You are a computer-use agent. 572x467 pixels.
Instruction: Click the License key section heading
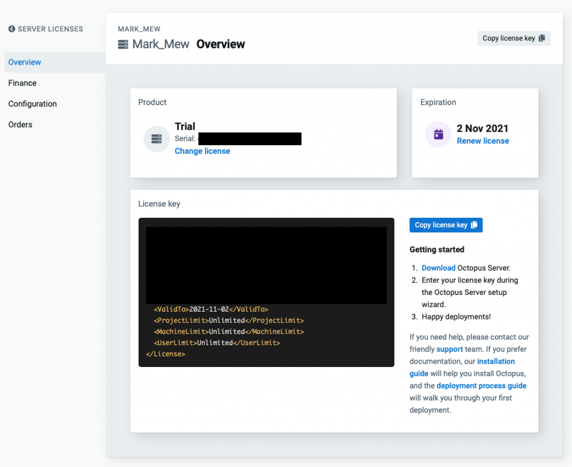point(159,204)
